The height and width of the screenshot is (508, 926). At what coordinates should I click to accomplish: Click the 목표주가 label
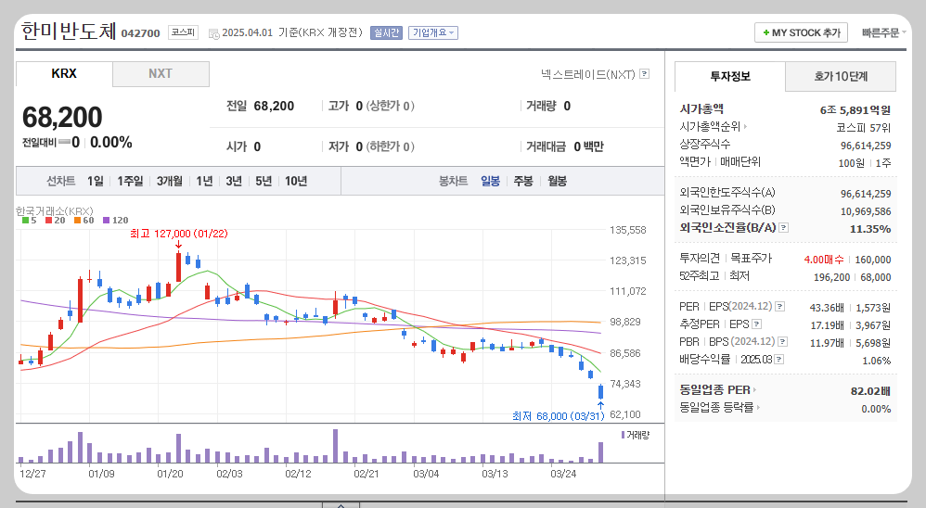(752, 258)
